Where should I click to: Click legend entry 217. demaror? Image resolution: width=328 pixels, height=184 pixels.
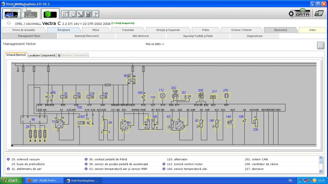coord(254,169)
